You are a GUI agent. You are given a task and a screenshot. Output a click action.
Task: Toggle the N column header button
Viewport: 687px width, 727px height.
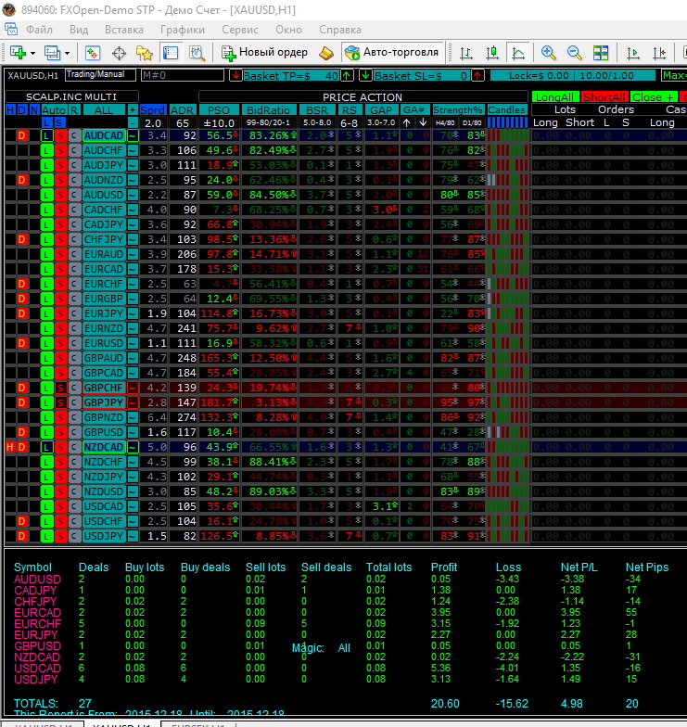point(33,109)
